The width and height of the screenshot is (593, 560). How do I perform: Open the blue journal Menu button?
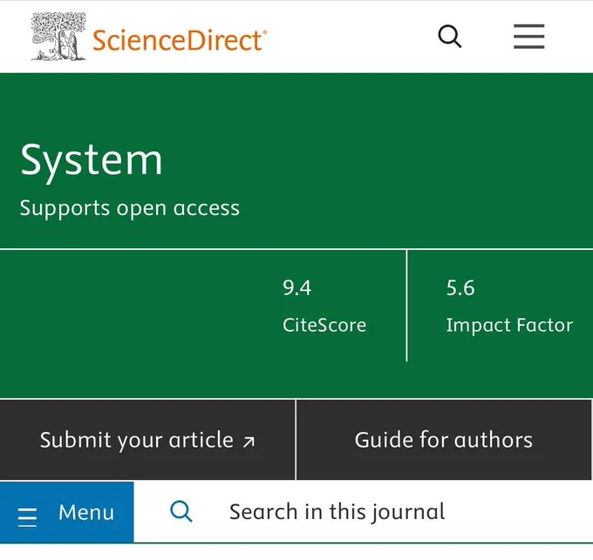point(66,512)
